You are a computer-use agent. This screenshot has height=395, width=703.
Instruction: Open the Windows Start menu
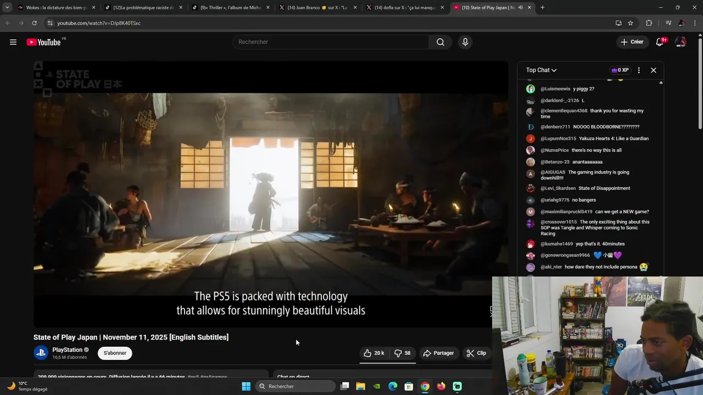point(246,386)
